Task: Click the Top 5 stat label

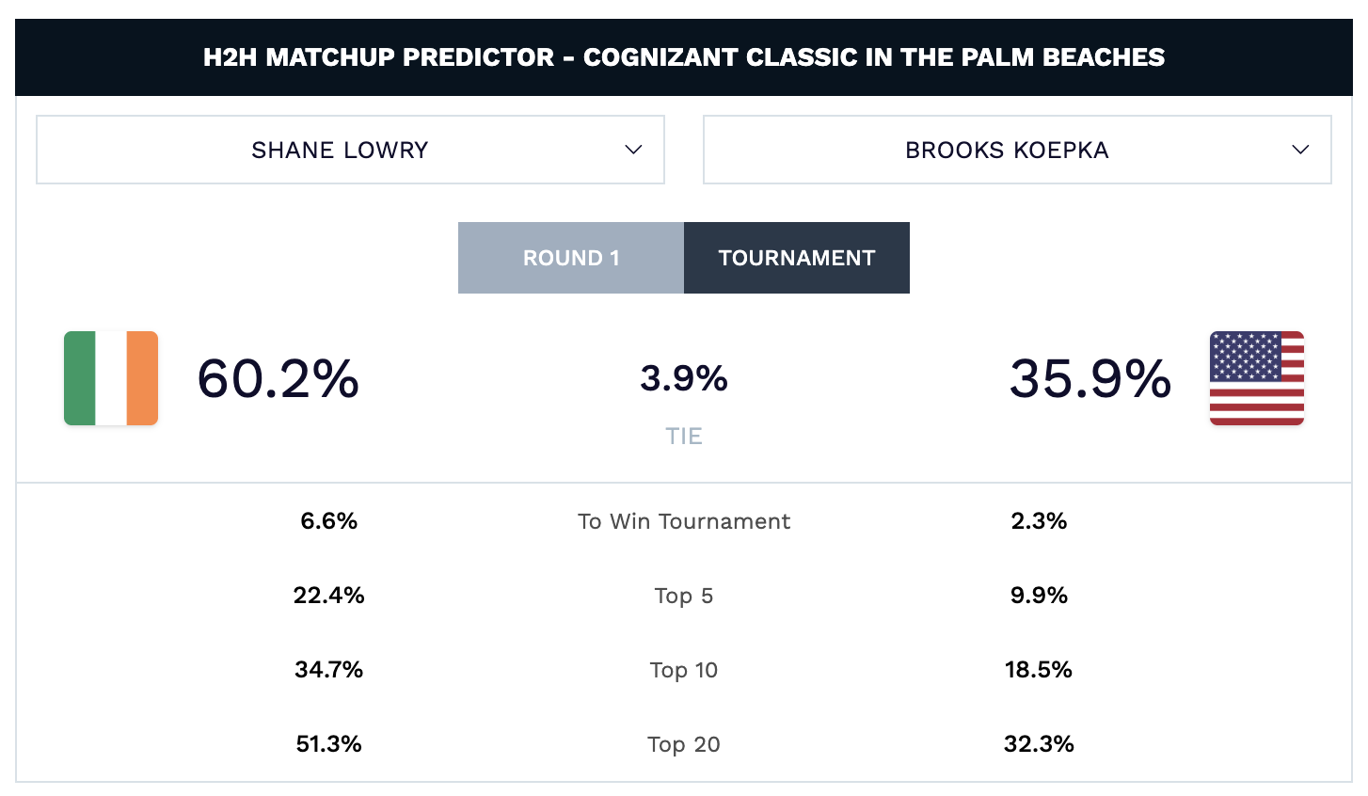Action: pyautogui.click(x=684, y=595)
